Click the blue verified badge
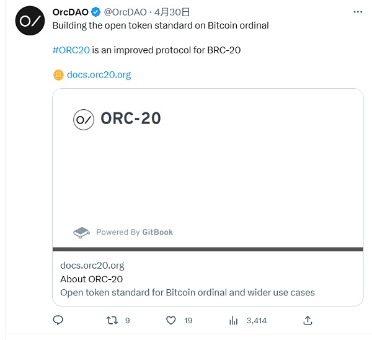 [96, 12]
